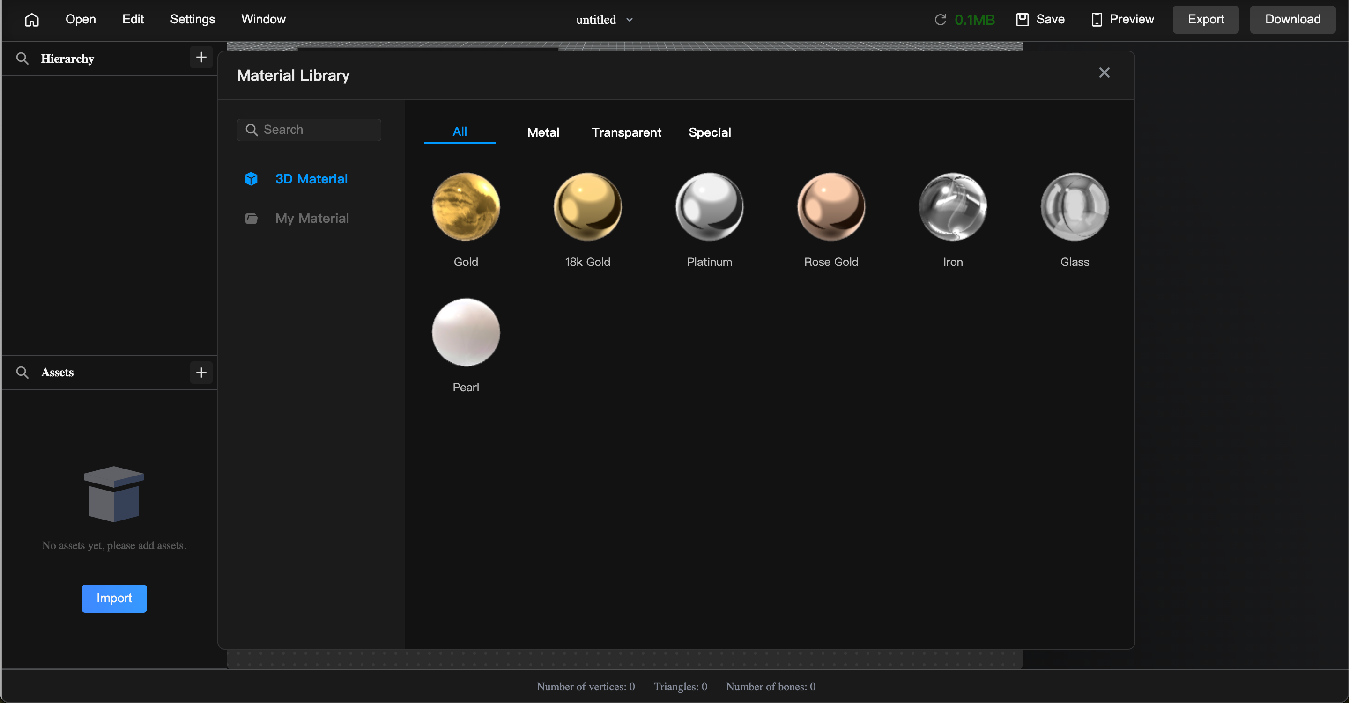Click the Glass label text
Screen dimensions: 1349x703
tap(1075, 262)
